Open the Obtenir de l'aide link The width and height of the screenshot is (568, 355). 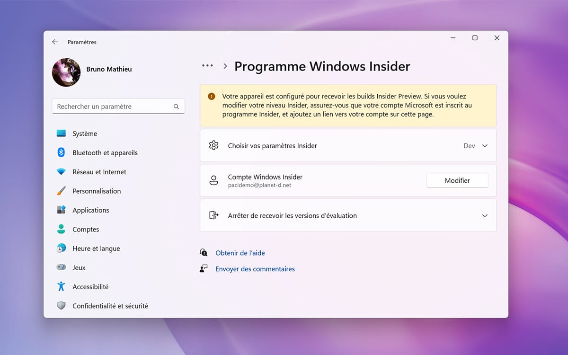pos(240,253)
